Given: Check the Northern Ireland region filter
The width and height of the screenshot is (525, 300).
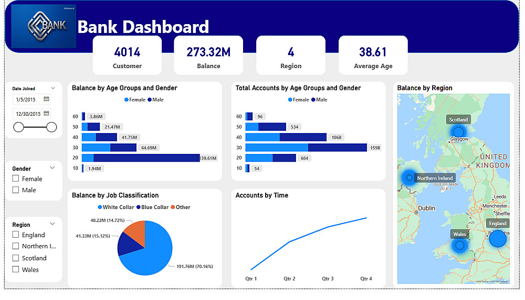Looking at the screenshot, I should point(16,246).
